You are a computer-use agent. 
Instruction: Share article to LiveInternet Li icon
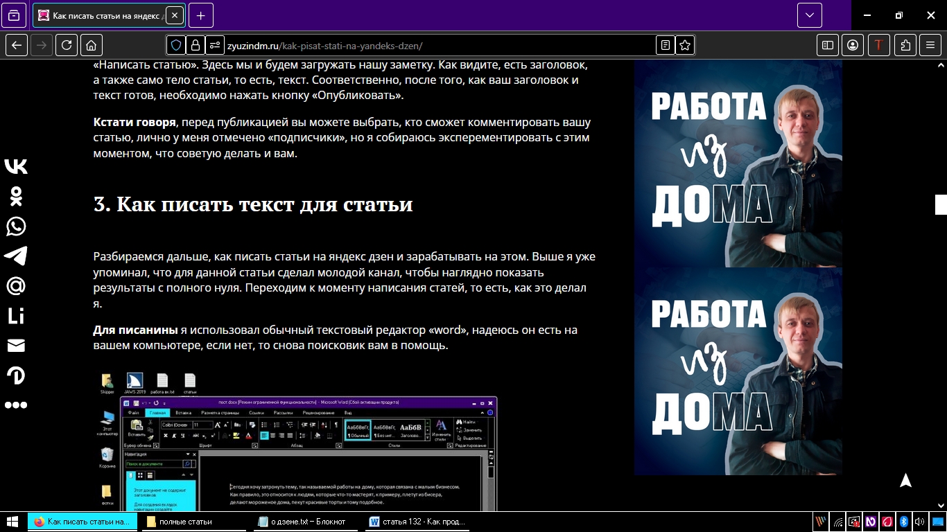point(15,316)
